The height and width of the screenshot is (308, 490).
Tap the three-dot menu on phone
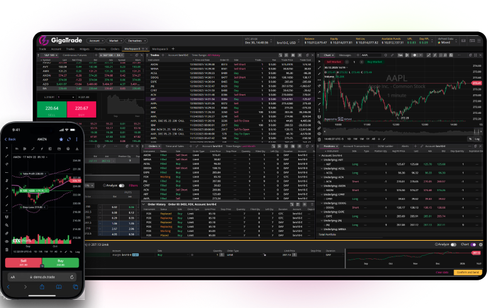[77, 140]
